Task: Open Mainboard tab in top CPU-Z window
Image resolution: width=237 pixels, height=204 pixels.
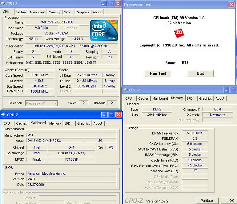Action: click(38, 12)
